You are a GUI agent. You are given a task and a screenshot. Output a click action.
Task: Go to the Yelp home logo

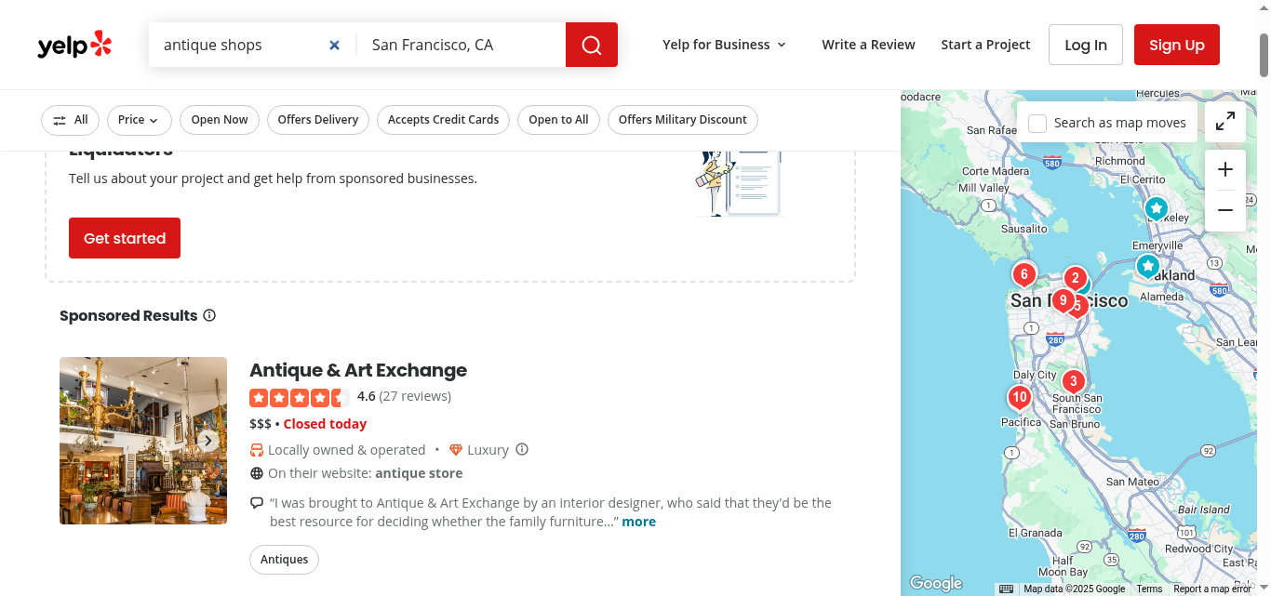click(74, 45)
